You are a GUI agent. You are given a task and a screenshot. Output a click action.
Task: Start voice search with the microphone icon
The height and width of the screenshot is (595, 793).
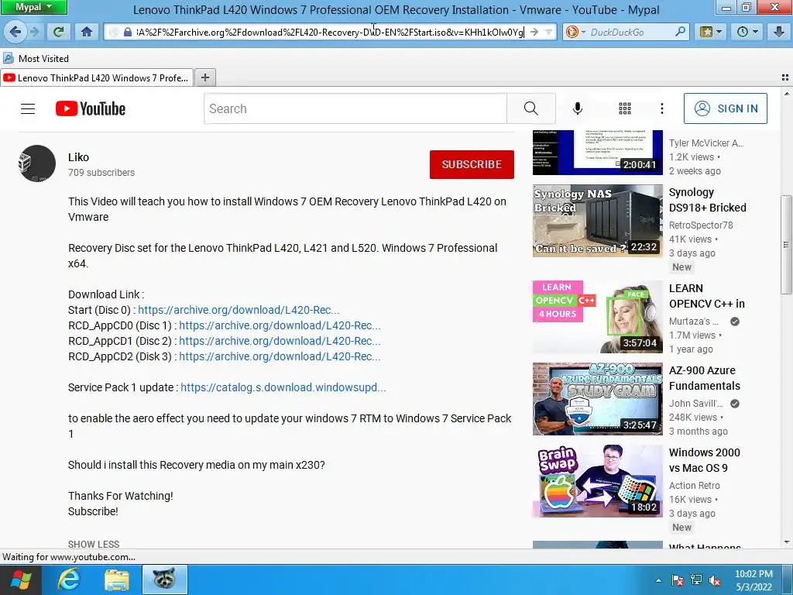[577, 108]
